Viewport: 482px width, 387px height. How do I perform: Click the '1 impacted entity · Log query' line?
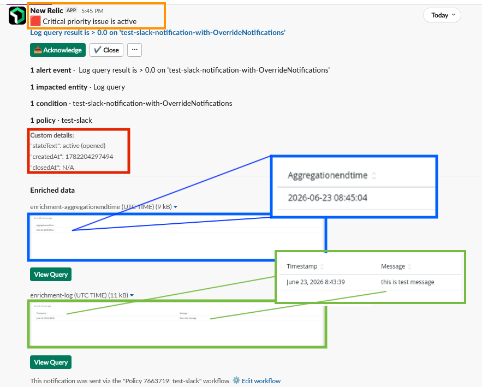pyautogui.click(x=78, y=87)
